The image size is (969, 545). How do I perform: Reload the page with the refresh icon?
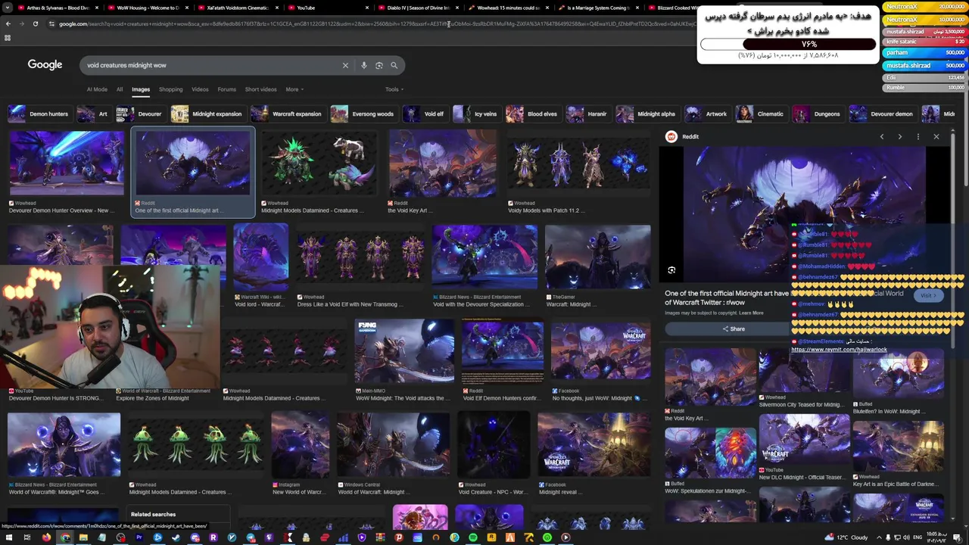tap(35, 23)
